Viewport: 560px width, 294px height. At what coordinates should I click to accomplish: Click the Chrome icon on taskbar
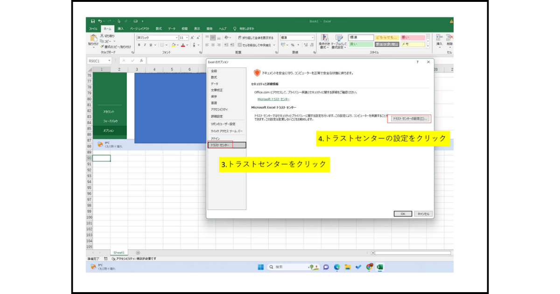point(369,267)
